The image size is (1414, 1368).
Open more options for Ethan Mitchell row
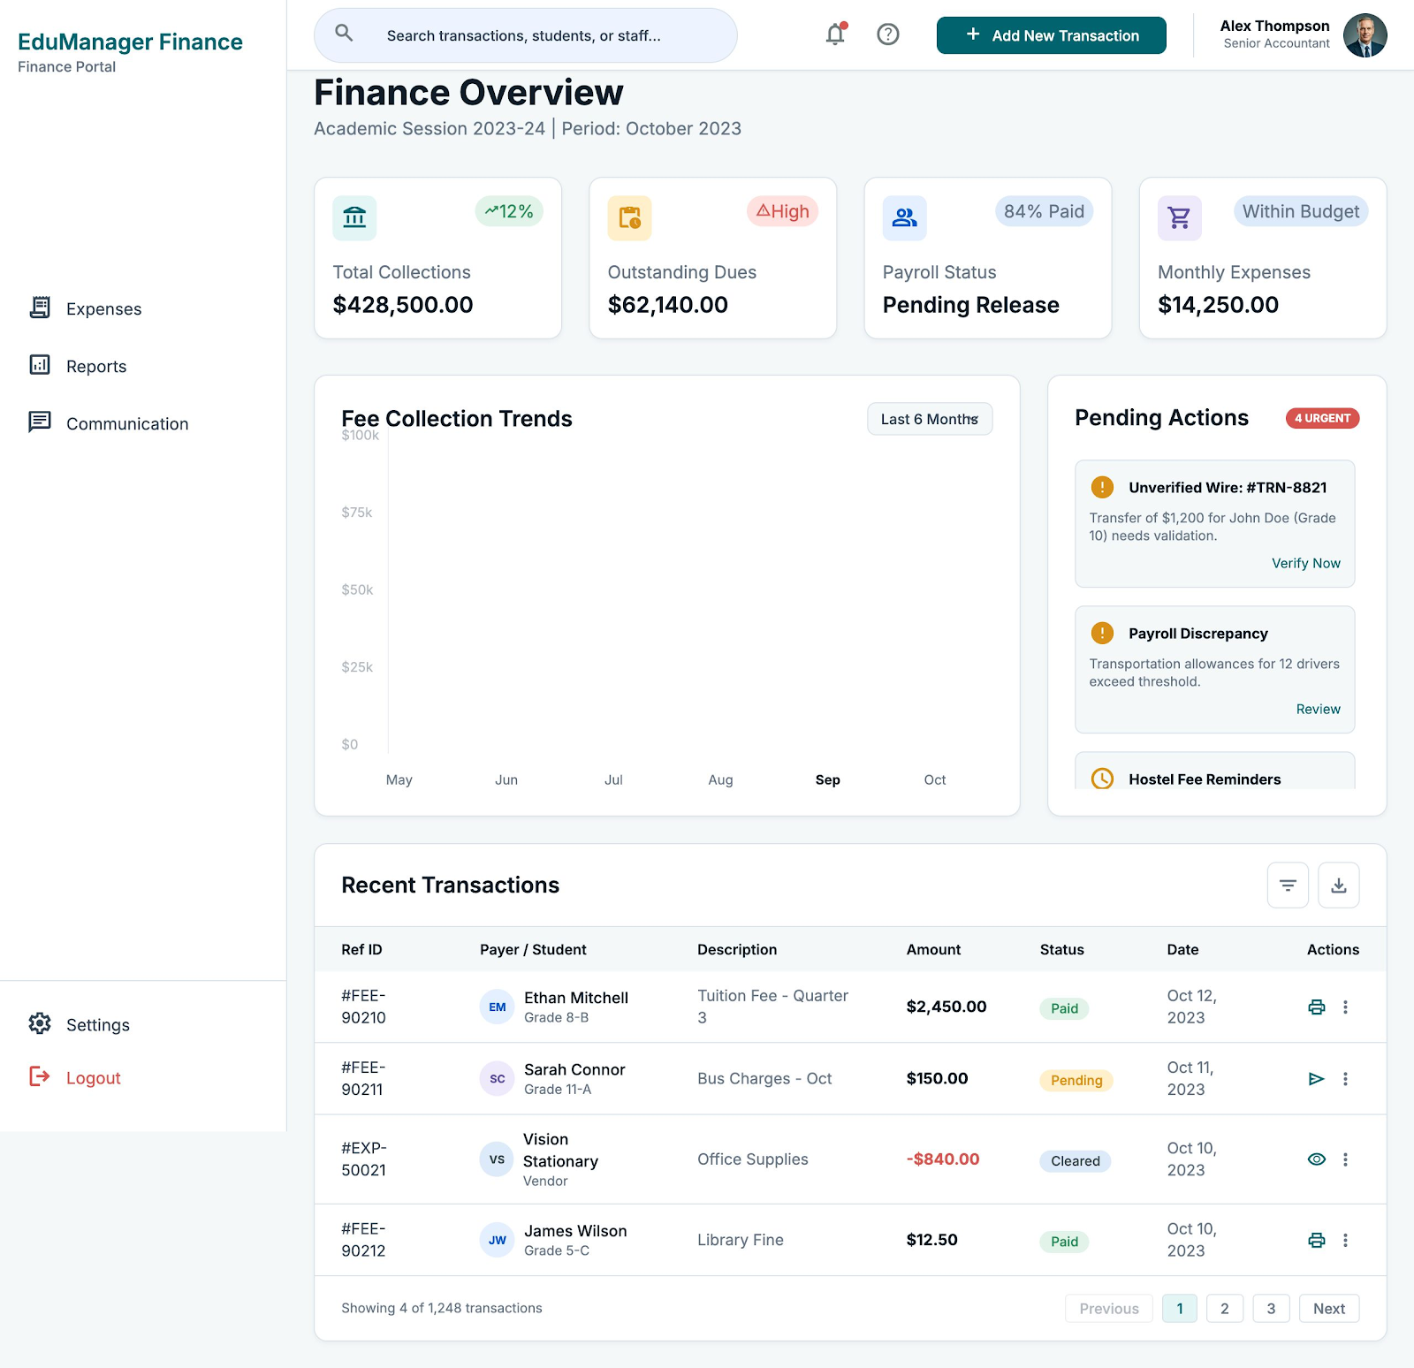[1345, 1007]
